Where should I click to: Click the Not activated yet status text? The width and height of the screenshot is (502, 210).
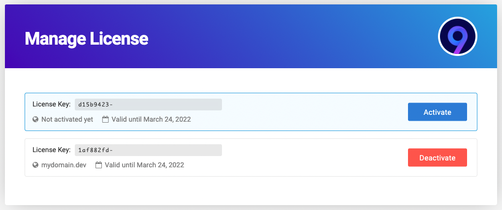click(67, 119)
